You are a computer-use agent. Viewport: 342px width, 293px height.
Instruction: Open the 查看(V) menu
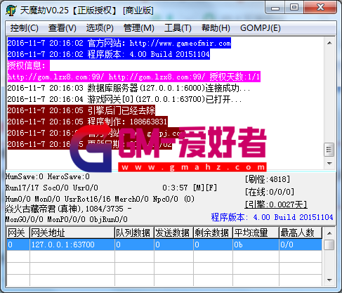[63, 28]
